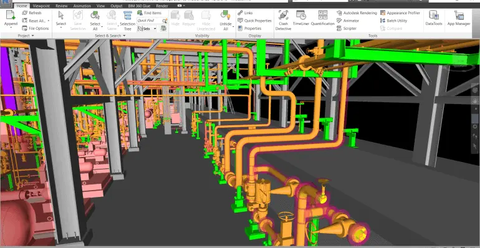Open the View ribbon tab
480x248 pixels.
(100, 6)
